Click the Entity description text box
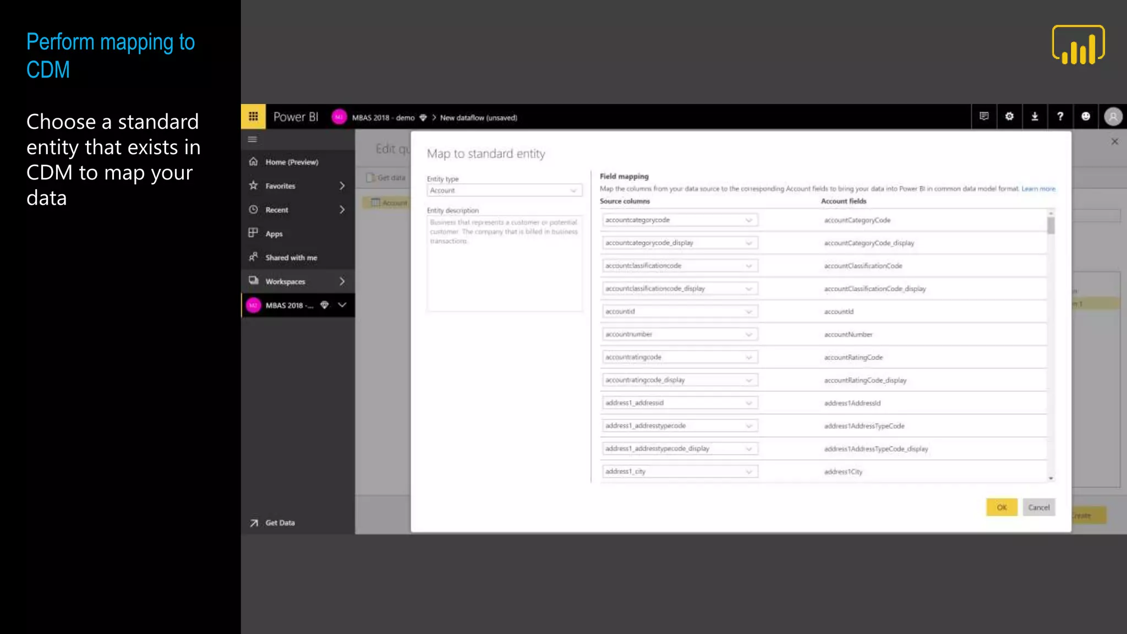The height and width of the screenshot is (634, 1127). point(504,263)
